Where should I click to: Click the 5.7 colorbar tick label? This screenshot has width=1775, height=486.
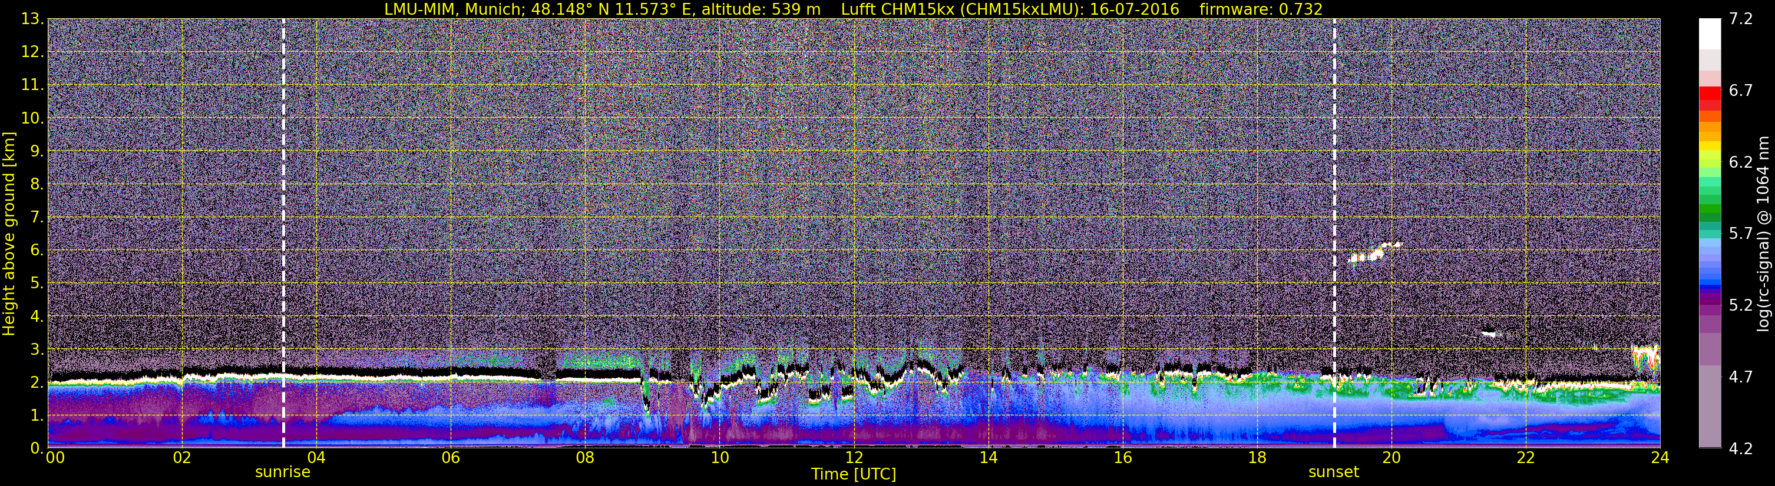pos(1741,234)
